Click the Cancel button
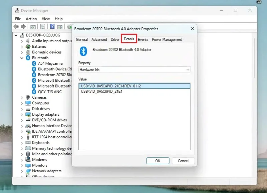 point(183,161)
